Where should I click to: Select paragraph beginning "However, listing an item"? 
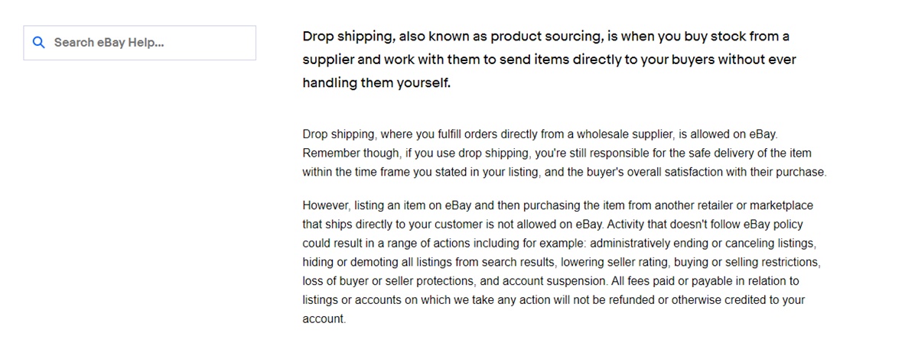coord(562,262)
